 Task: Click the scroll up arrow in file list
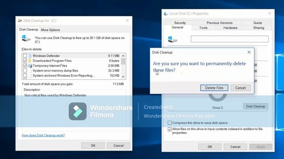[123, 56]
